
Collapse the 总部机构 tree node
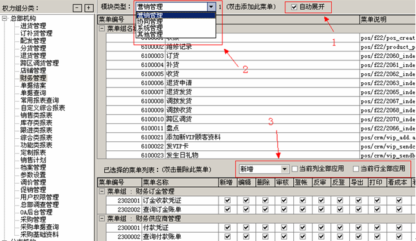[5, 18]
